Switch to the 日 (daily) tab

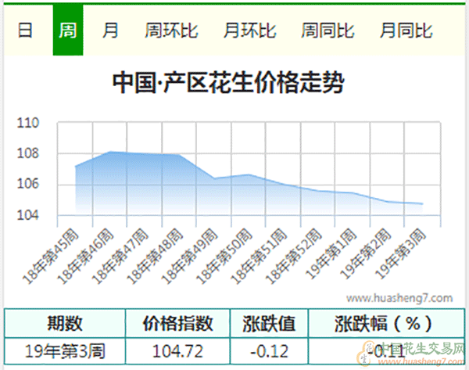click(x=26, y=31)
